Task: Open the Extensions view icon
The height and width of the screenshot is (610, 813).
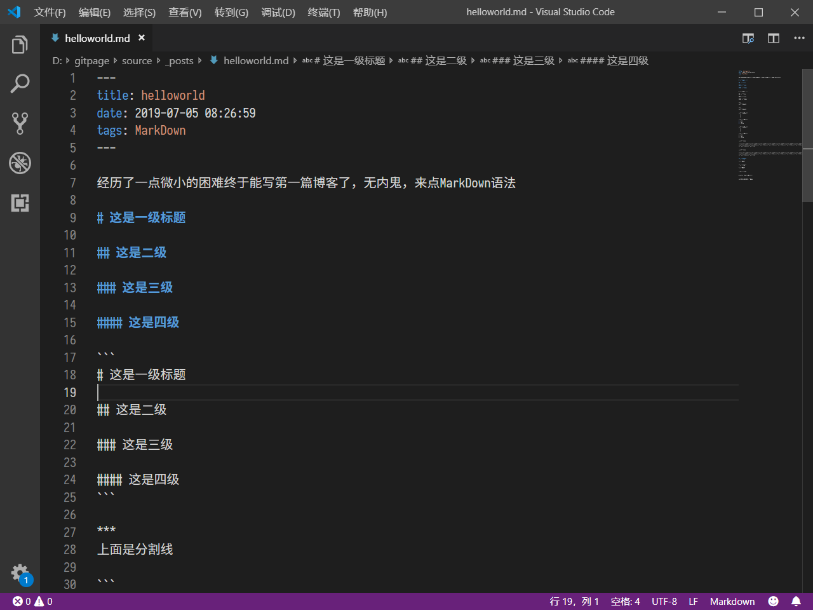Action: 20,203
